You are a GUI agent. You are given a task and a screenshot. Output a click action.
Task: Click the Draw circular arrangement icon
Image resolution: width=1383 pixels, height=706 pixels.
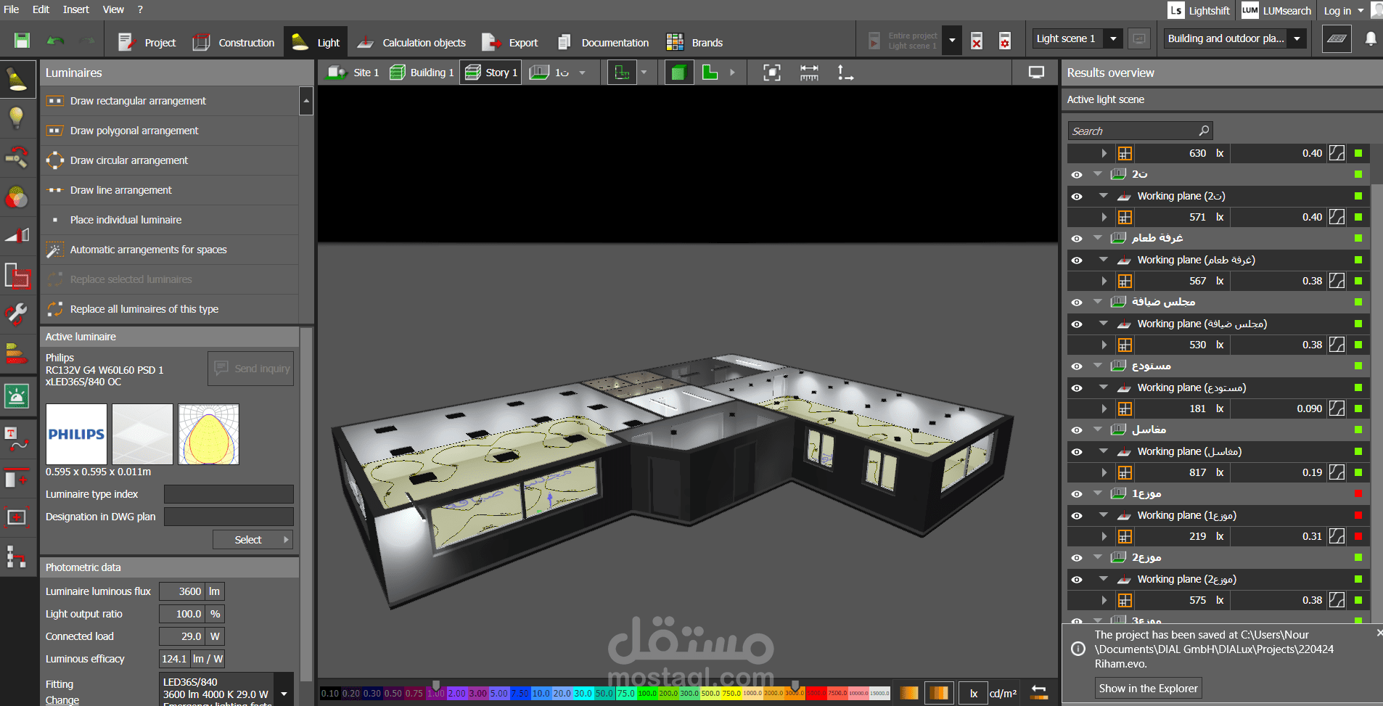[55, 160]
